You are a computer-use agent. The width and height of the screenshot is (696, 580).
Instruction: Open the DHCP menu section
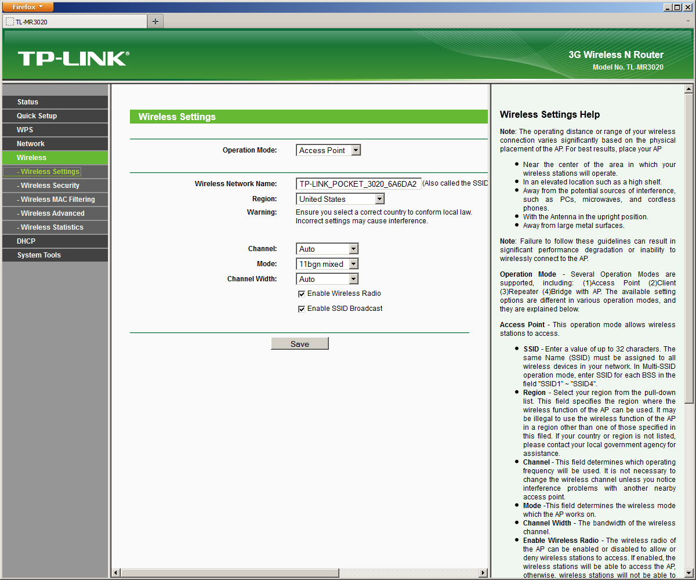tap(55, 241)
